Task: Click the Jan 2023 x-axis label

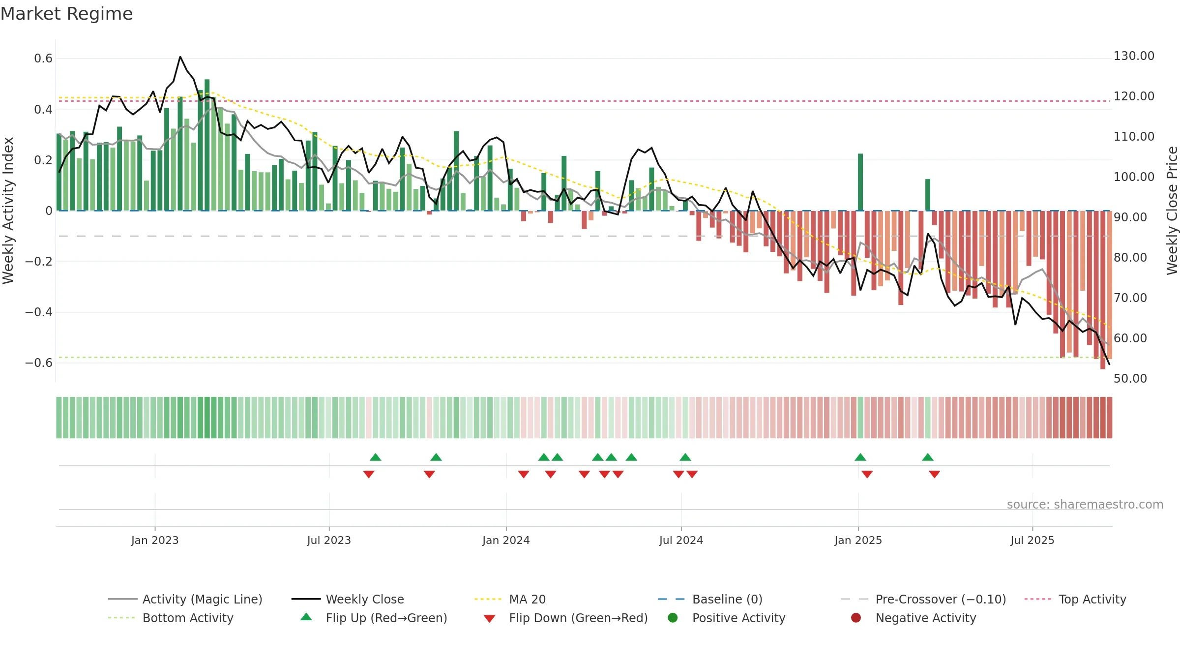Action: (x=155, y=540)
